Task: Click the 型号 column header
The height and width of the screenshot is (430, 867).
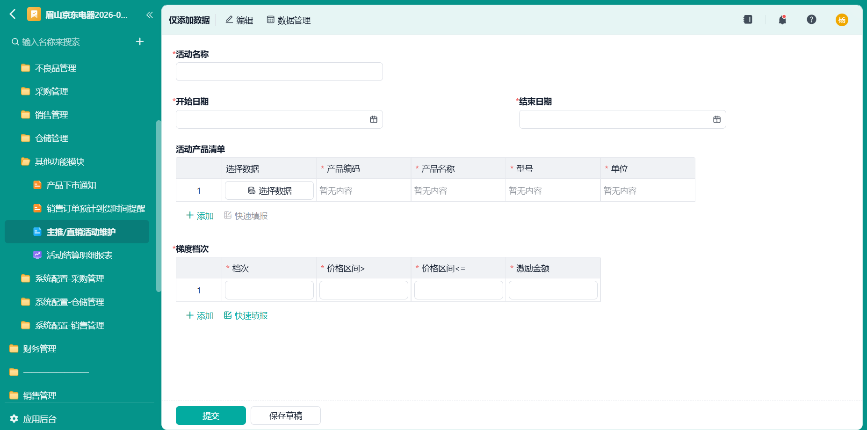Action: pos(553,168)
